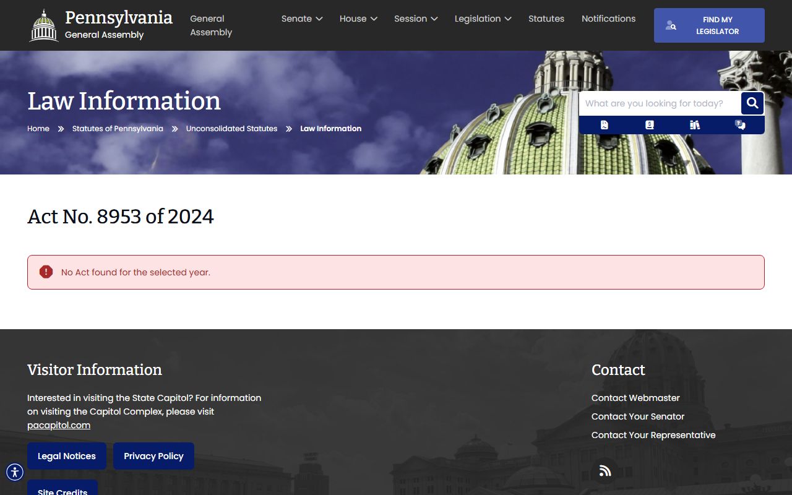This screenshot has width=792, height=495.
Task: Click the 'Act No. 8953 of 2024' heading
Action: click(121, 217)
